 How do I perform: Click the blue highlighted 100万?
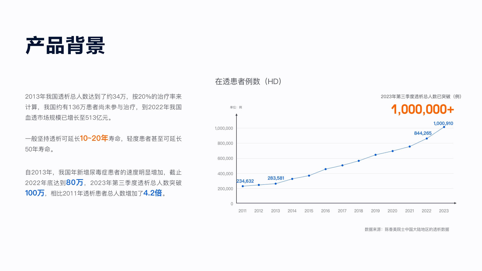coord(35,193)
